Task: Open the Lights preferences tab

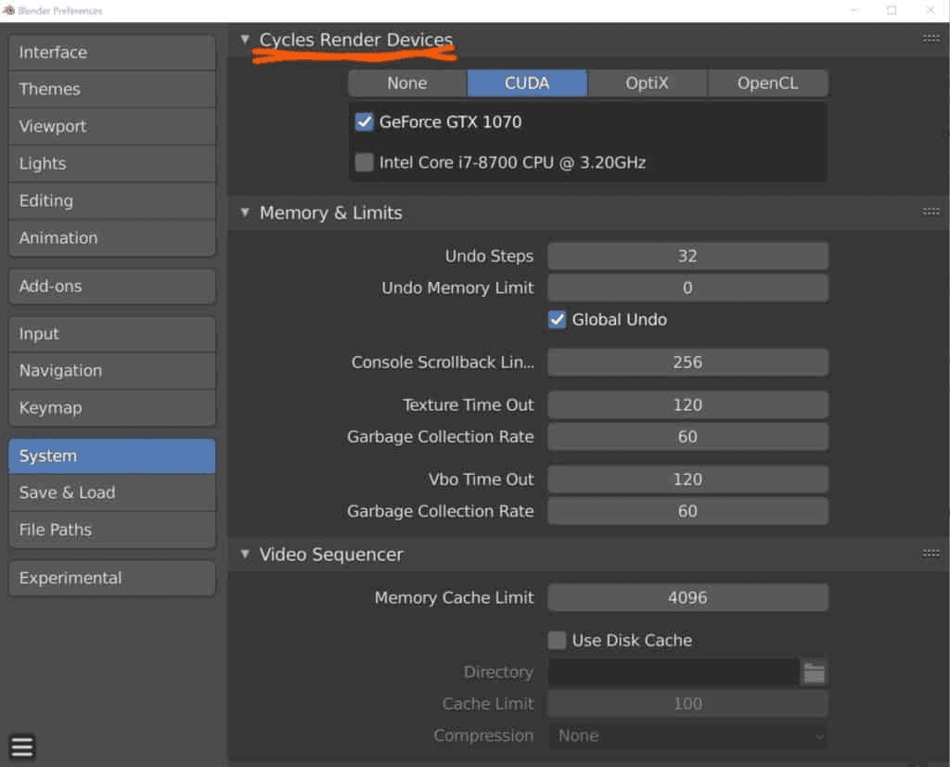Action: pyautogui.click(x=112, y=163)
